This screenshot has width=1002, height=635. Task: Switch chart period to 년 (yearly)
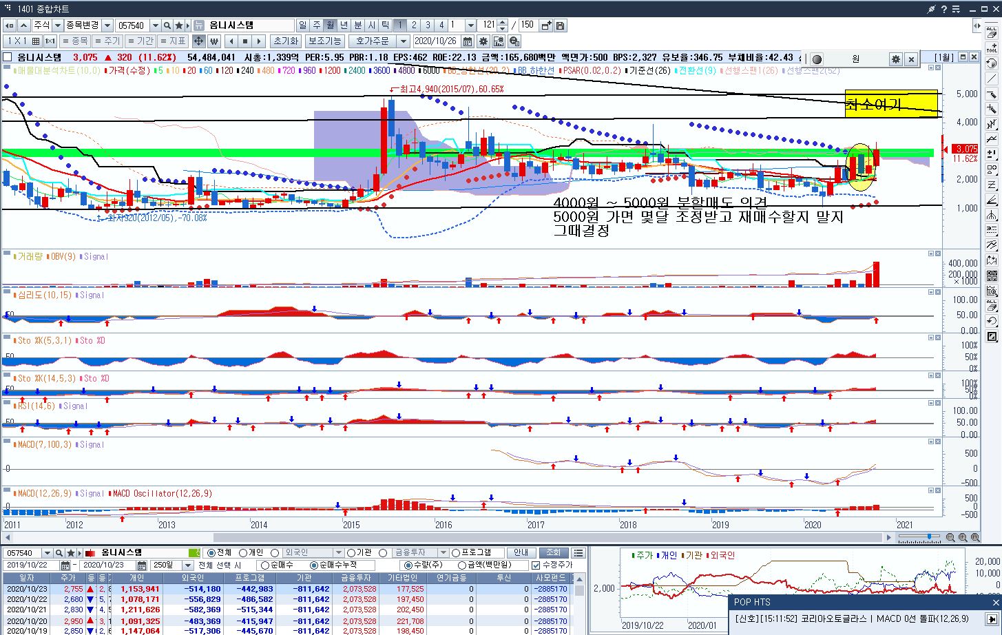[x=344, y=25]
